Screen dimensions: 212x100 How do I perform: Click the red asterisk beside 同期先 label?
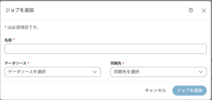click(123, 63)
